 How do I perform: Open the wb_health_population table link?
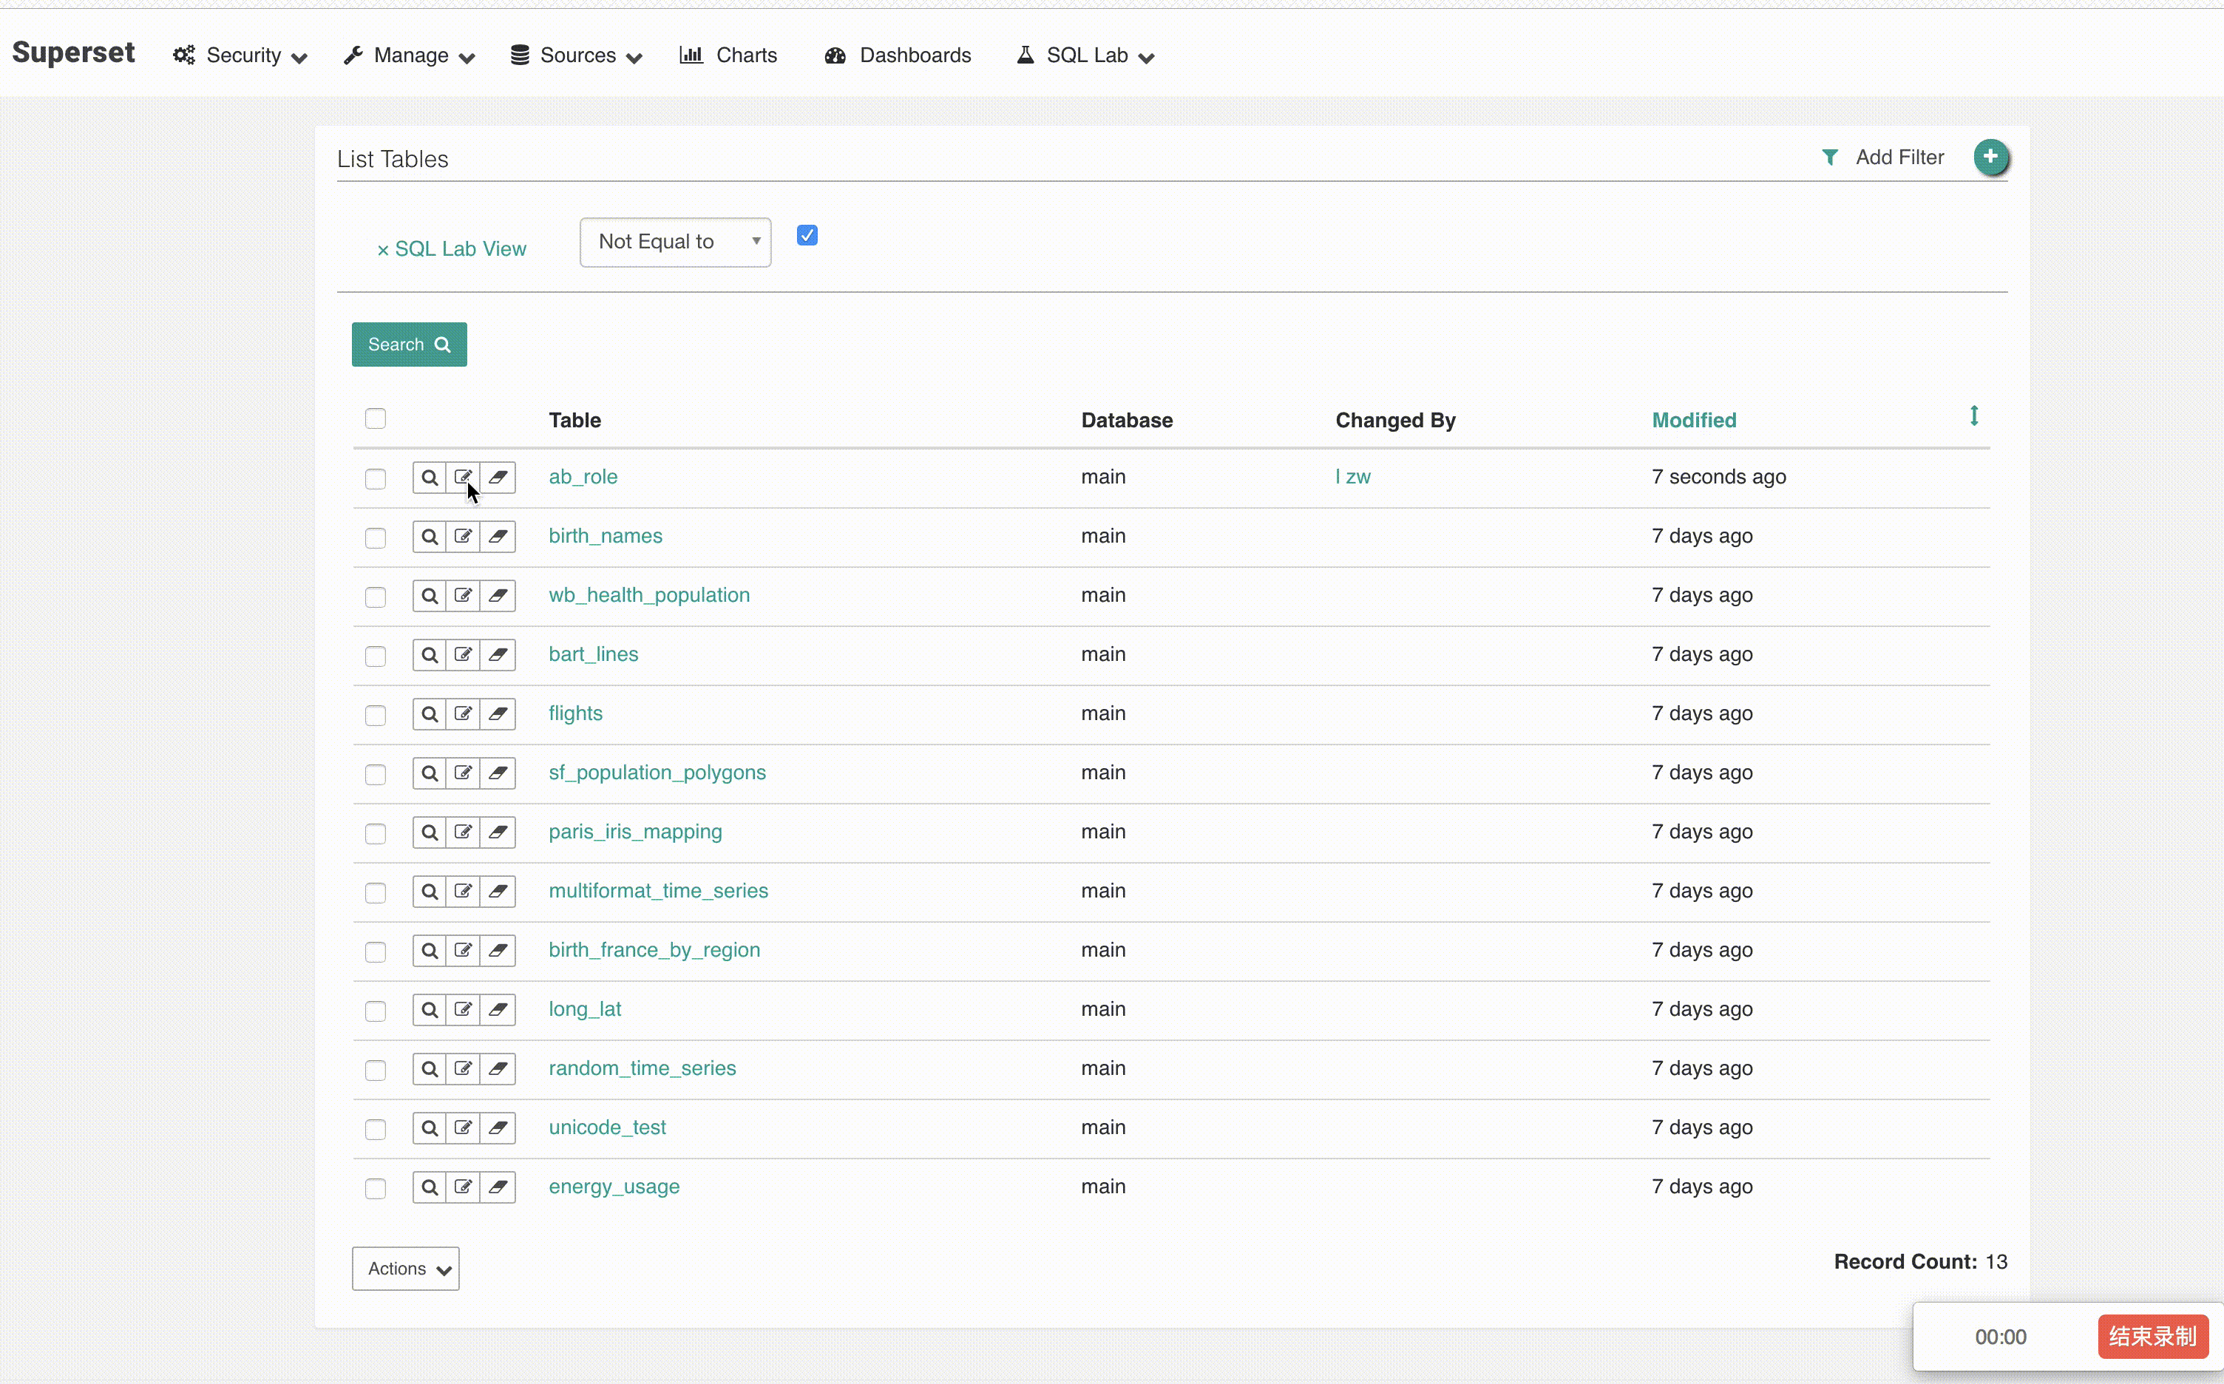tap(649, 594)
